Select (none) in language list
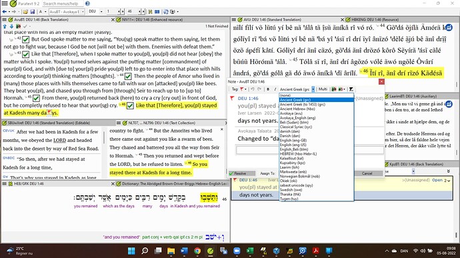Image resolution: width=460 pixels, height=258 pixels. [x=316, y=95]
